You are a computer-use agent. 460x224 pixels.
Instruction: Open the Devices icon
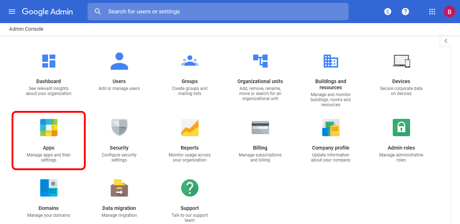(x=401, y=61)
